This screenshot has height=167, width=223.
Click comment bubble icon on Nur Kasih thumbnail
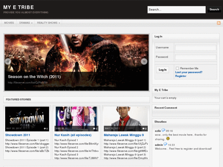click(x=94, y=129)
